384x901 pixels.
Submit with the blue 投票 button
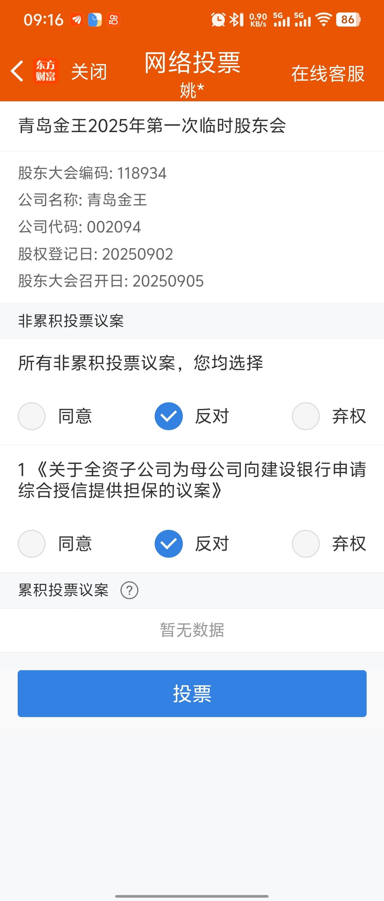[192, 693]
